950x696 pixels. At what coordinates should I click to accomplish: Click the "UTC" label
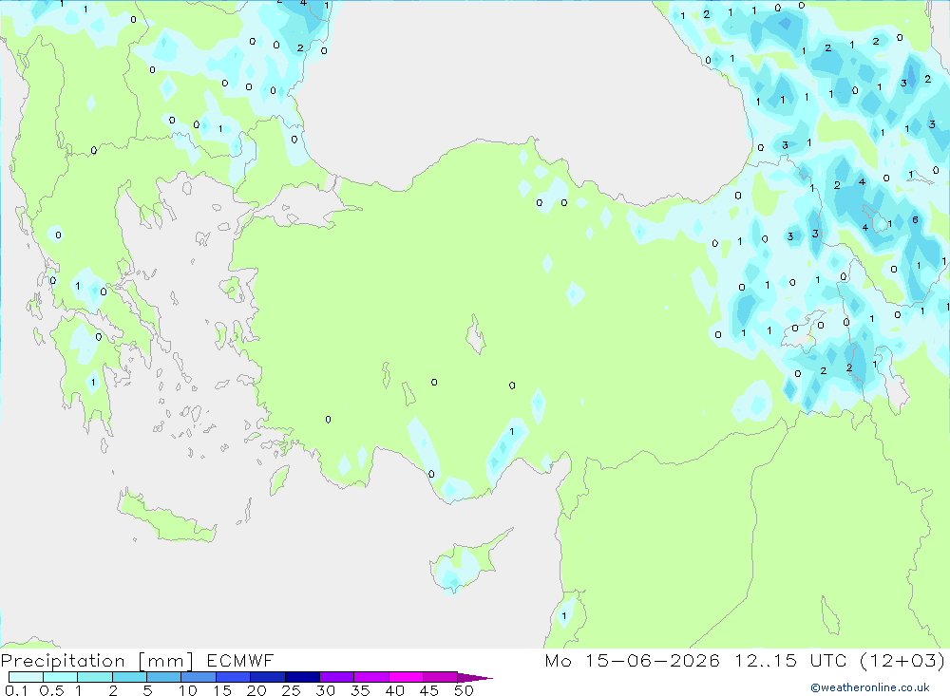[x=828, y=660]
